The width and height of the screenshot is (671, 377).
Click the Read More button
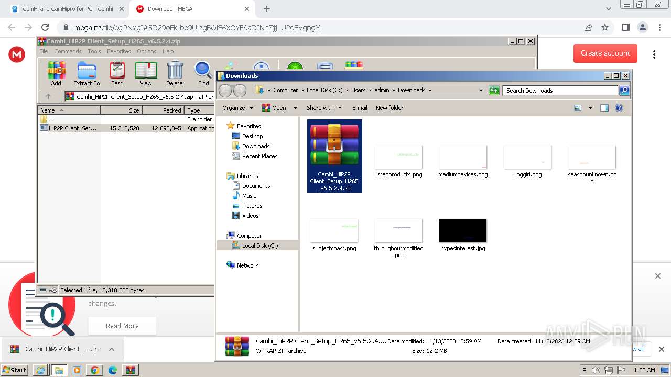(x=122, y=326)
